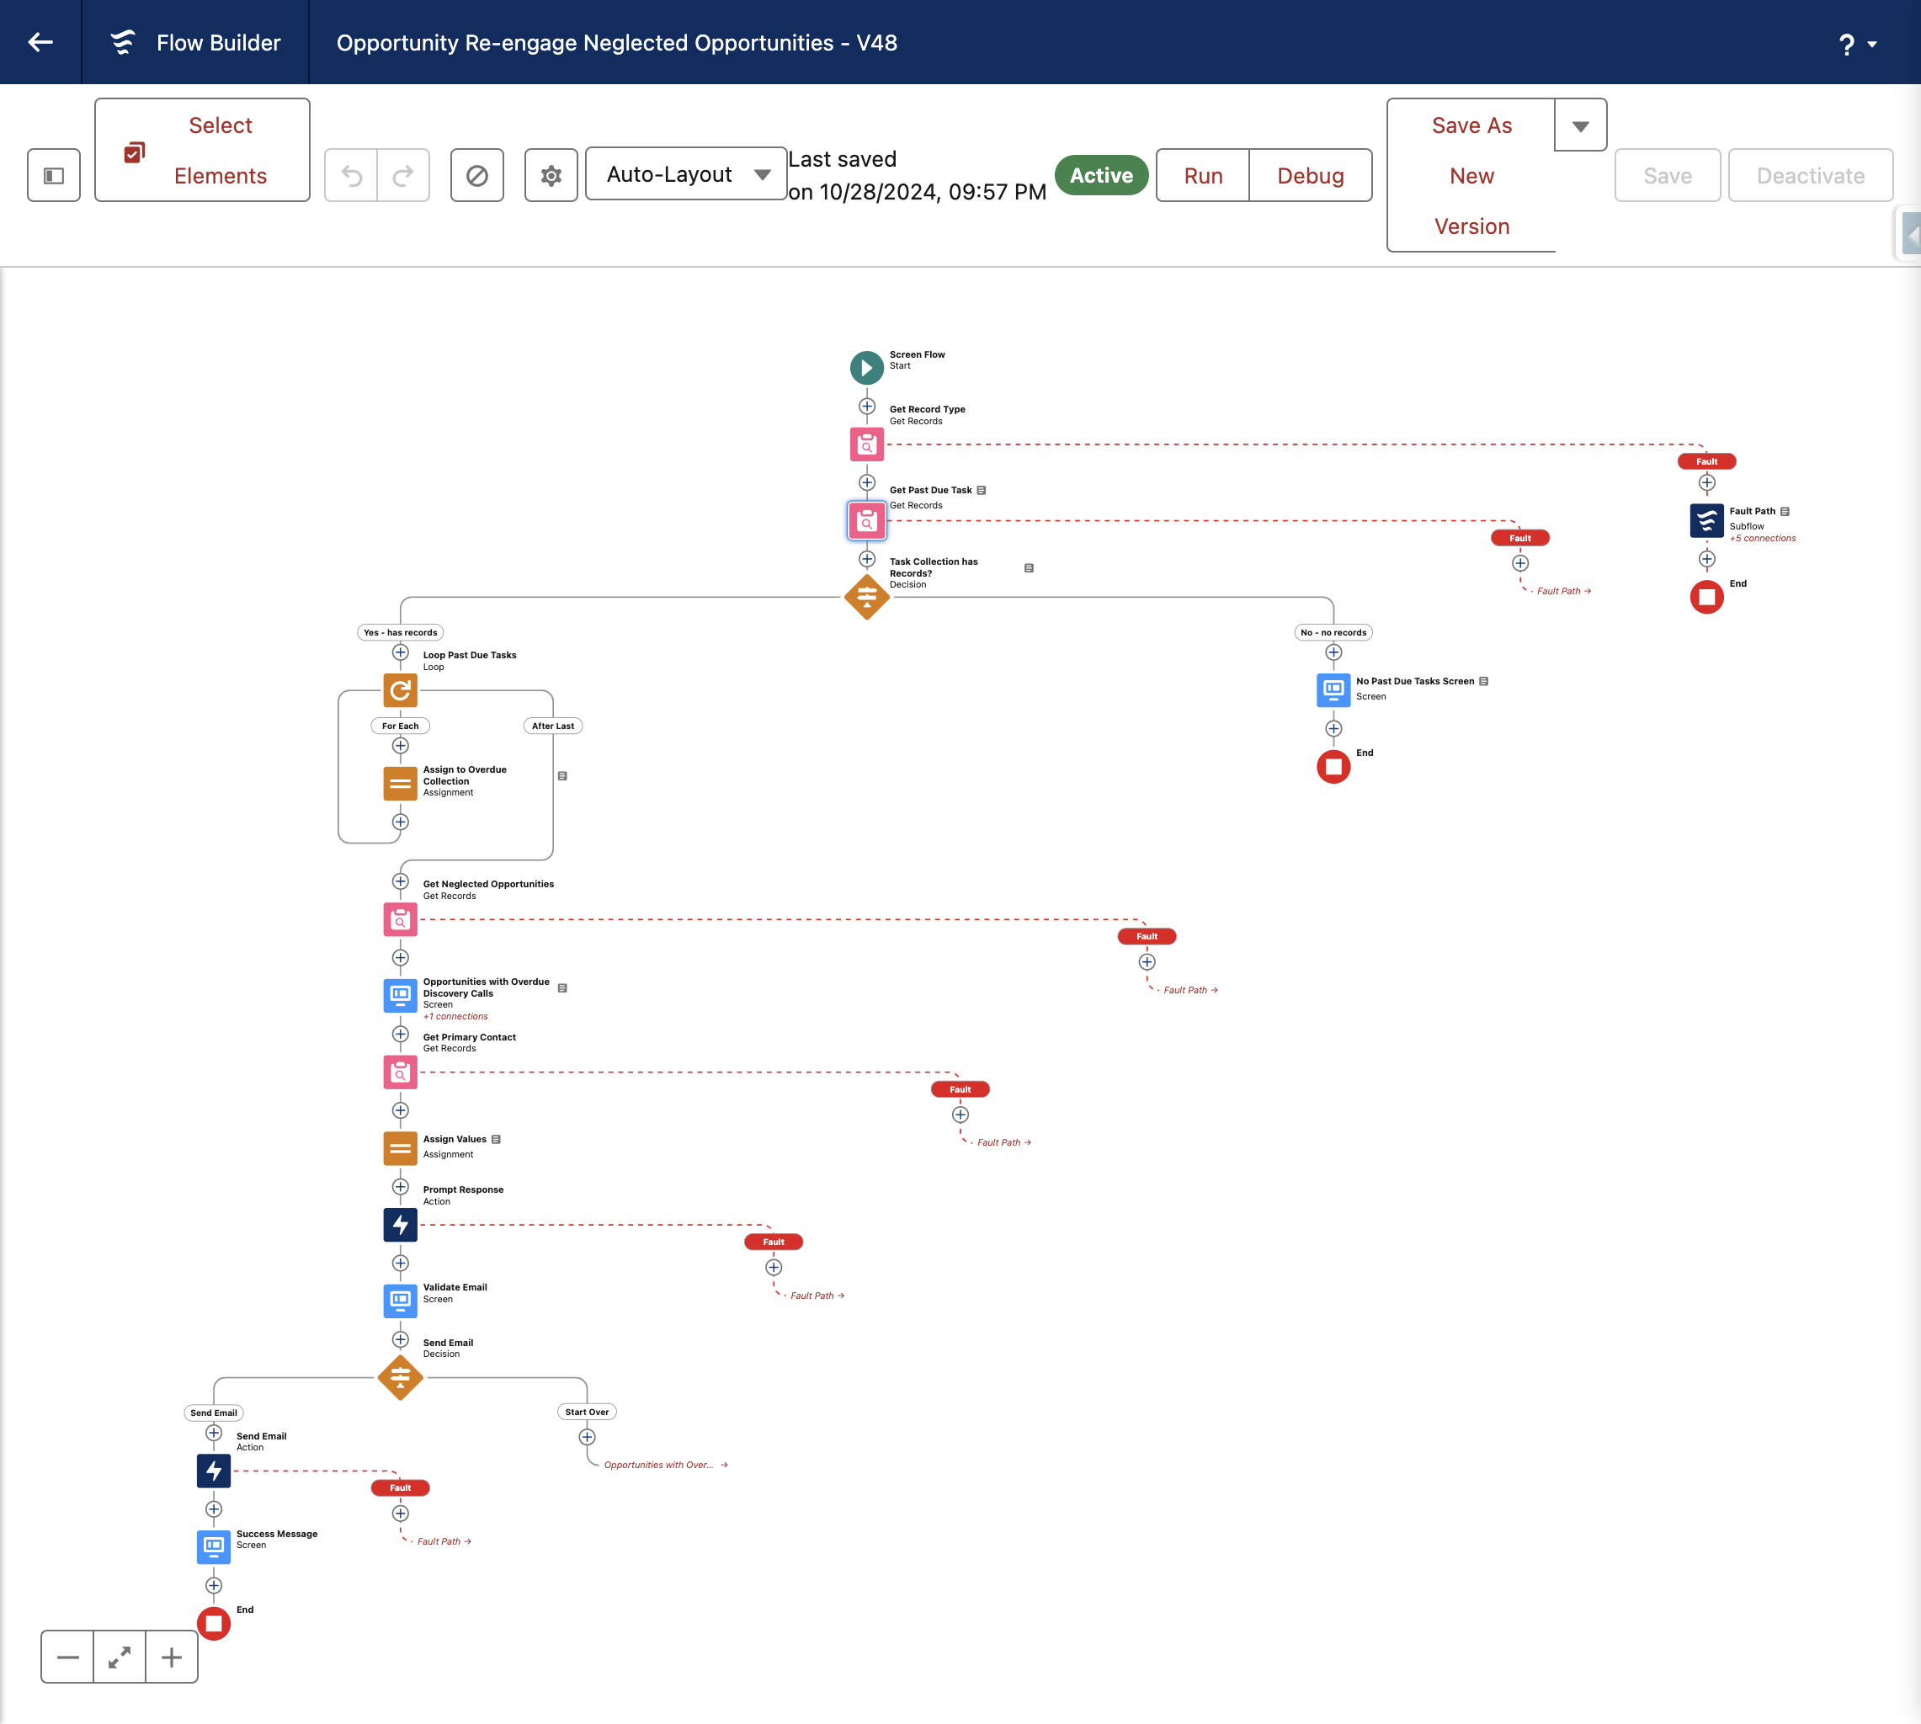Screen dimensions: 1921x1724
Task: Select the Yes - has records branch label
Action: (401, 632)
